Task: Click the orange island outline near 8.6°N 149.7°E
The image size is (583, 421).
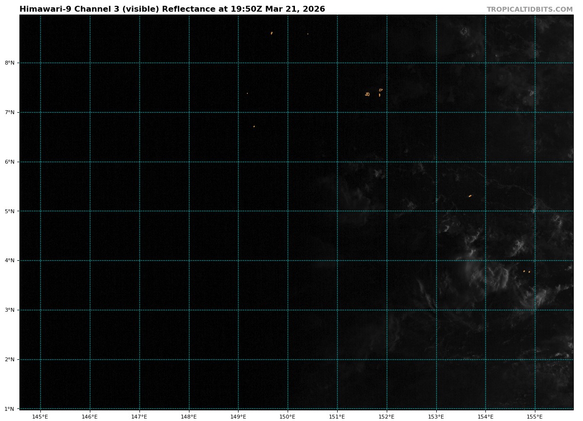Action: pyautogui.click(x=272, y=33)
